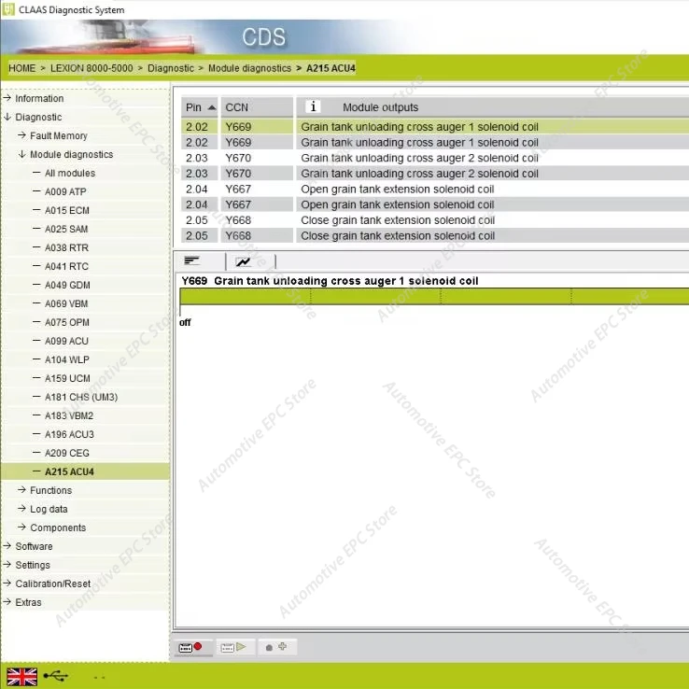Click the CLAAS Diagnostic System title bar icon
This screenshot has height=689, width=689.
(x=7, y=9)
